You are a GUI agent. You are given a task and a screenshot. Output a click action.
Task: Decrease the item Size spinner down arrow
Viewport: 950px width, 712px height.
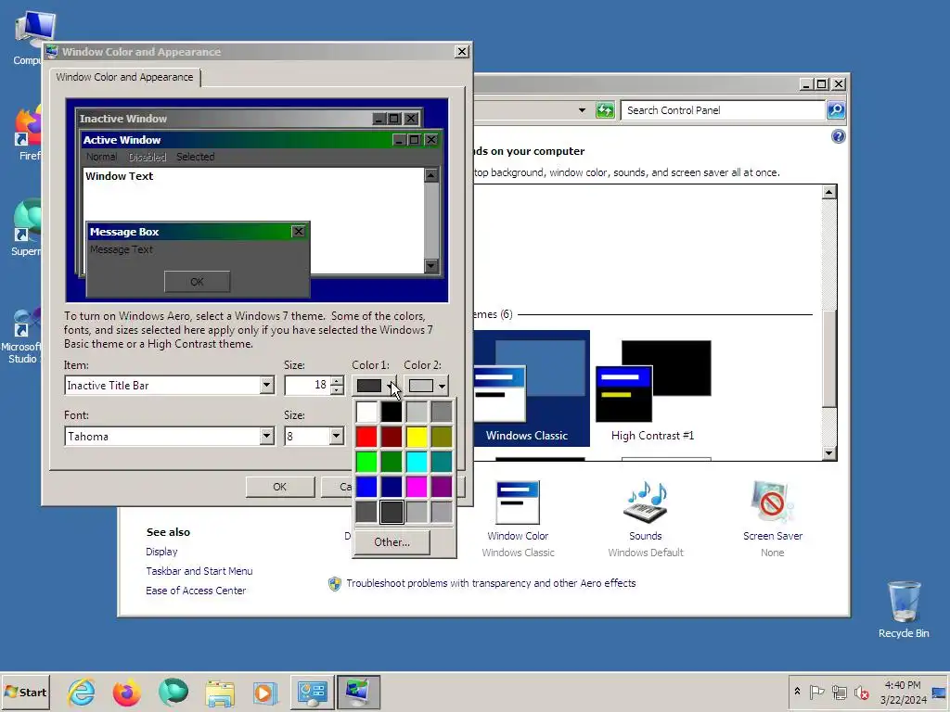(337, 390)
